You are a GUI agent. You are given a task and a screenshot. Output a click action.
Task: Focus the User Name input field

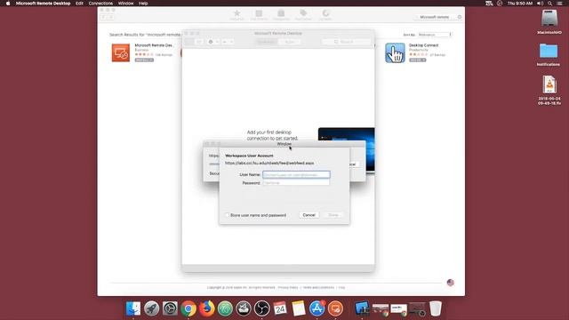296,174
